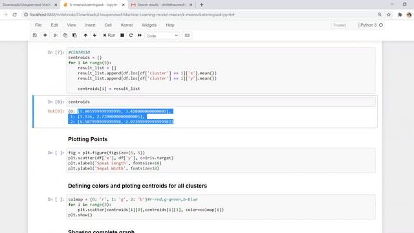Switch to the Downloads/Unsupervised-Mach tab
The image size is (414, 233).
[27, 5]
